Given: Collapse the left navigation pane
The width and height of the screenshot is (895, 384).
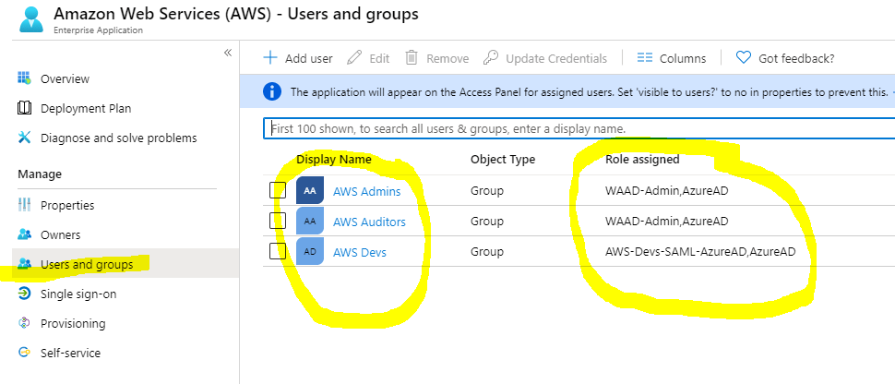Looking at the screenshot, I should pos(227,53).
